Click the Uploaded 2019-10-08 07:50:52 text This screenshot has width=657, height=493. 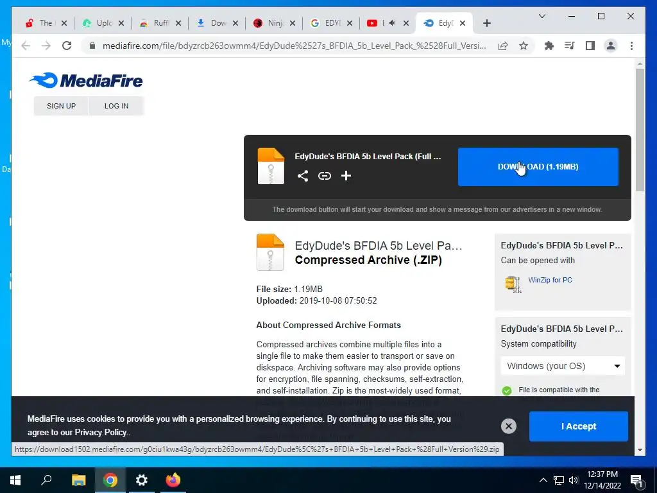[317, 301]
